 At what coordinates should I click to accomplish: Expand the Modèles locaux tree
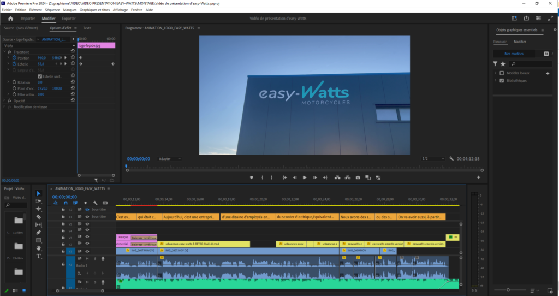click(496, 73)
